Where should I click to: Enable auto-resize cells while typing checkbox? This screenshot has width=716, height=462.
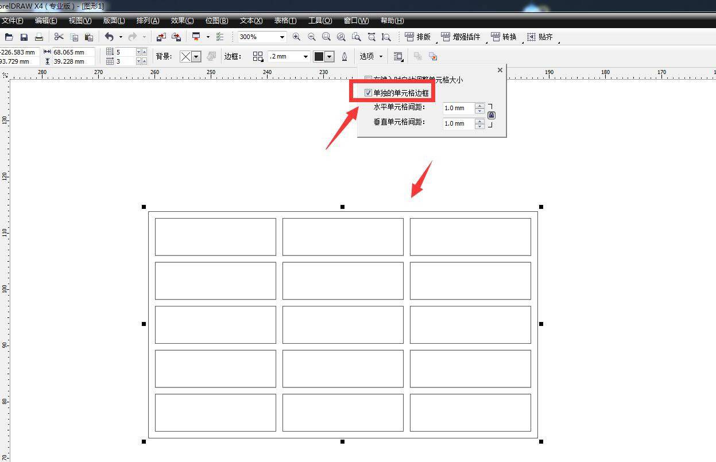pyautogui.click(x=368, y=80)
